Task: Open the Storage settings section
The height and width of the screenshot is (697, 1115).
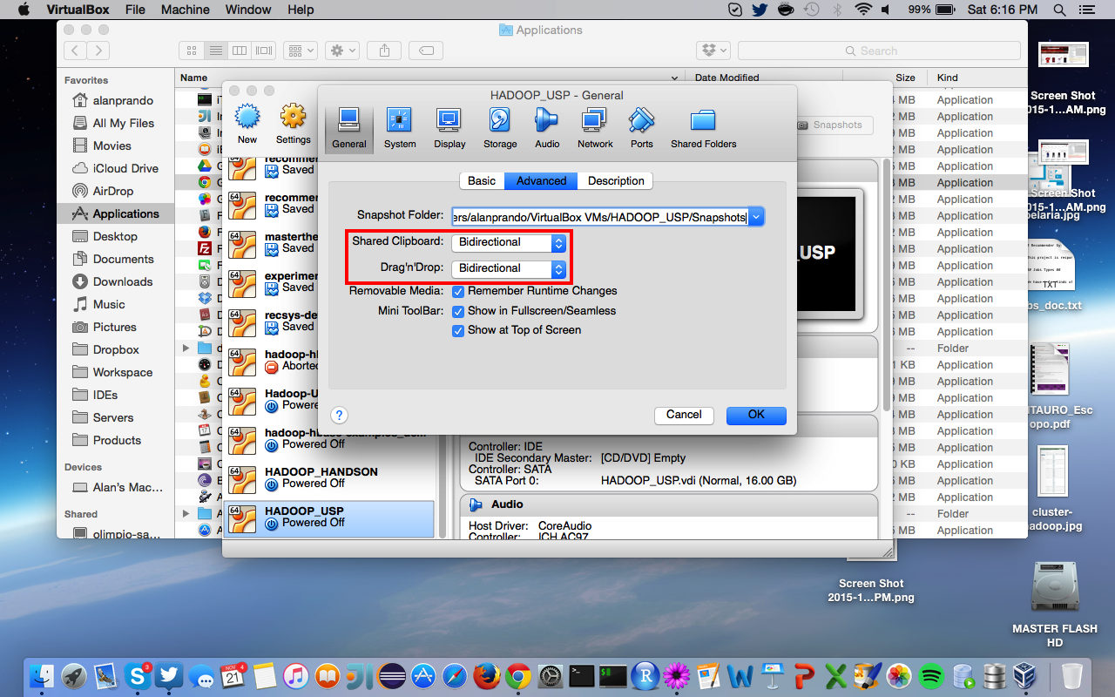Action: pyautogui.click(x=500, y=129)
